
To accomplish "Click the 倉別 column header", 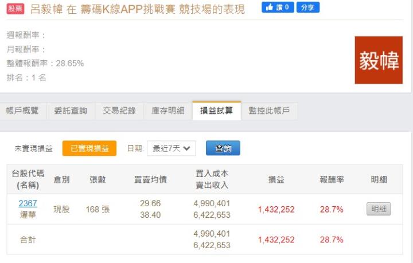I will (x=61, y=179).
